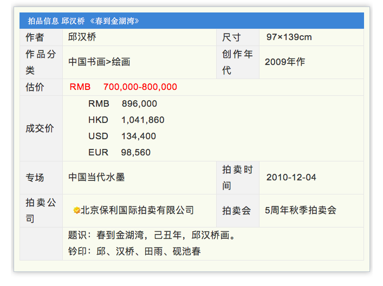Click the 成交价 label cell
Viewport: 383px width, 286px height.
click(41, 128)
